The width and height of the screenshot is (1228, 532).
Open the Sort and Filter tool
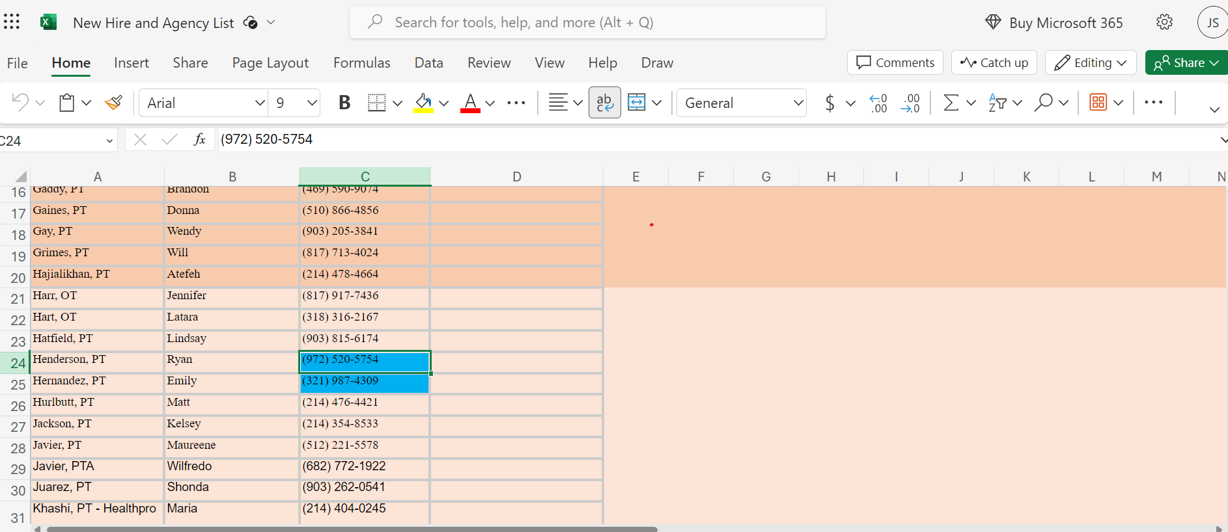tap(997, 103)
